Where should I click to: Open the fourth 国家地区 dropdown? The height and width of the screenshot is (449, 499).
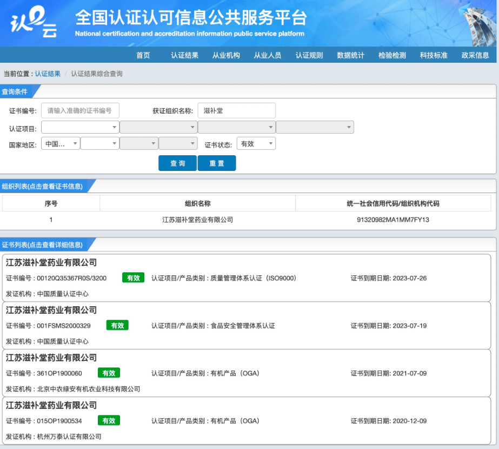pos(178,143)
